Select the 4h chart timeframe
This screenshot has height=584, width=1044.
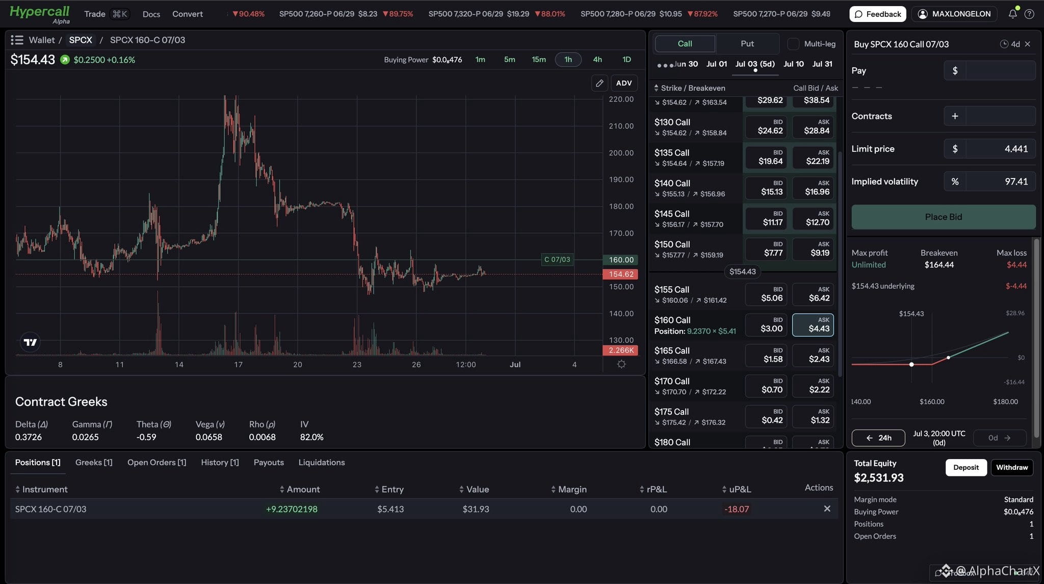coord(597,60)
